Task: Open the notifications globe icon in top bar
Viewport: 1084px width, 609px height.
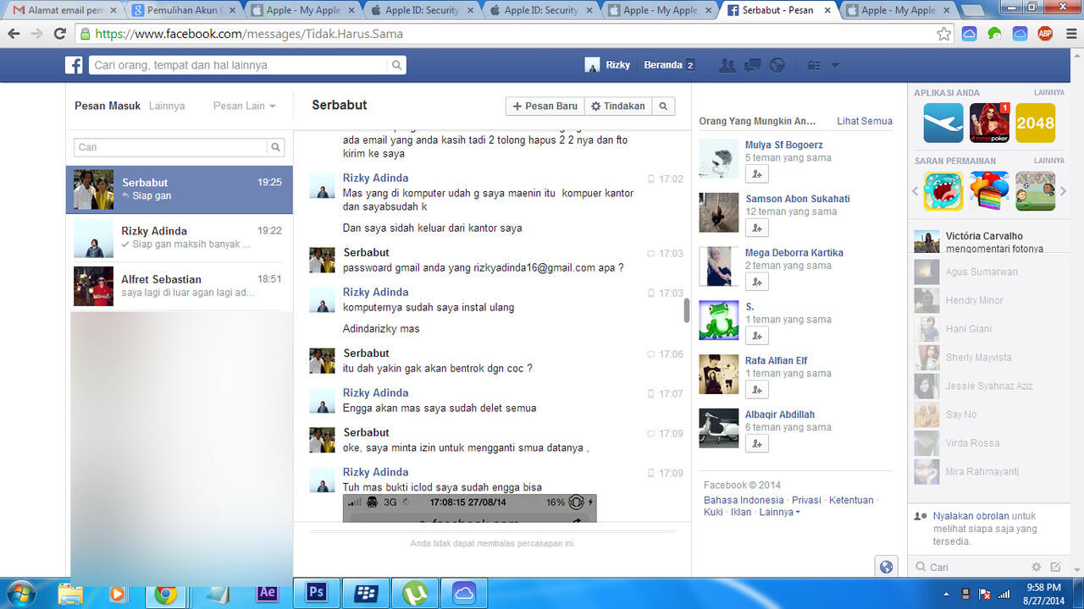Action: [x=777, y=65]
